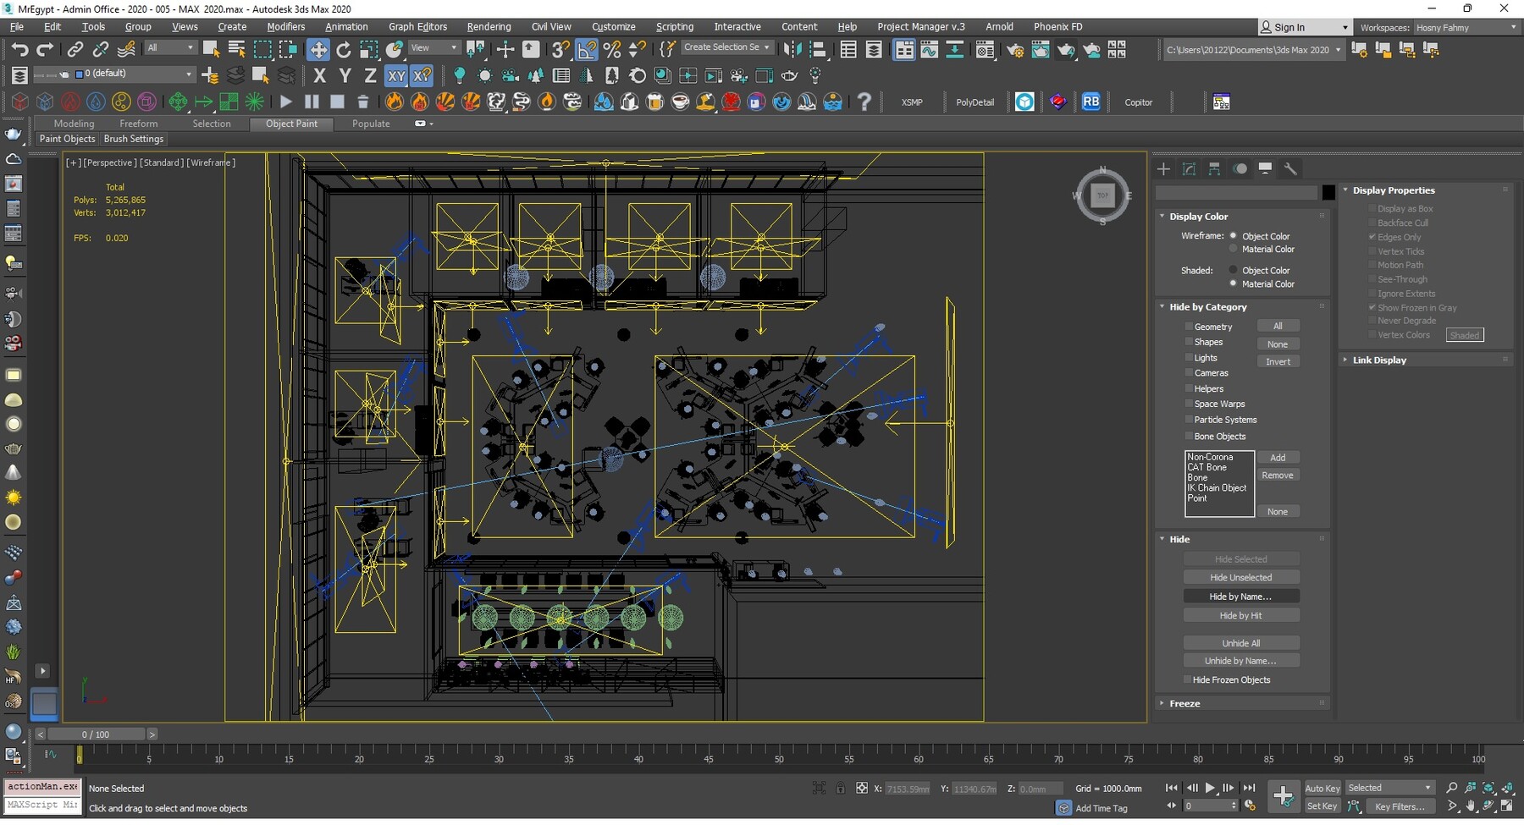Select the Rotate tool icon
Image resolution: width=1524 pixels, height=825 pixels.
(x=344, y=50)
